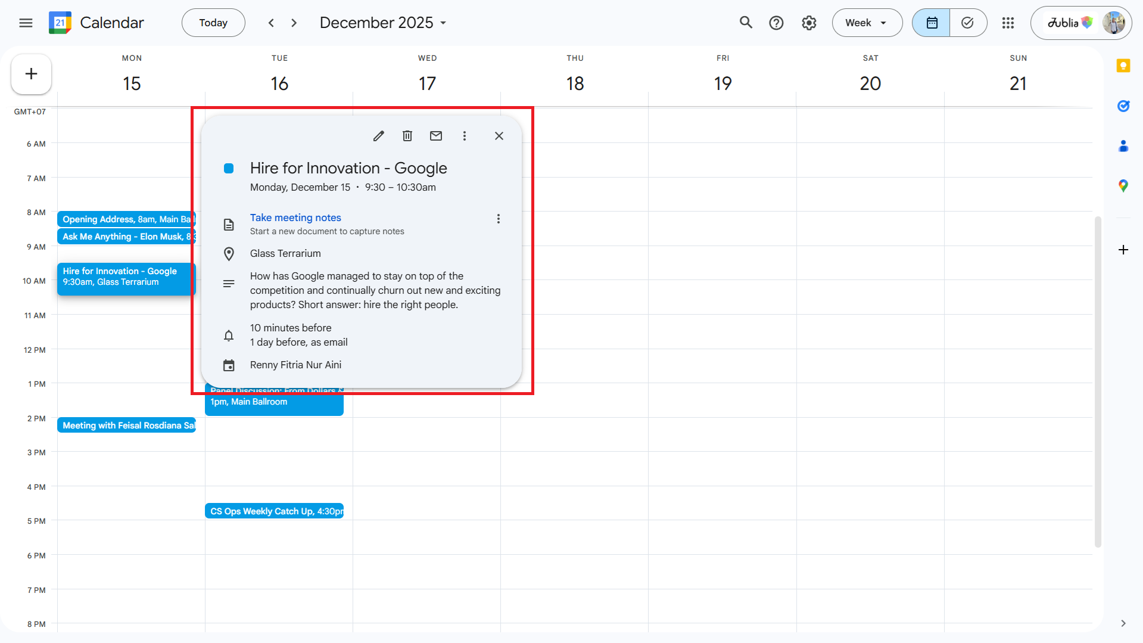Image resolution: width=1143 pixels, height=643 pixels.
Task: Close the event details popup
Action: point(499,136)
